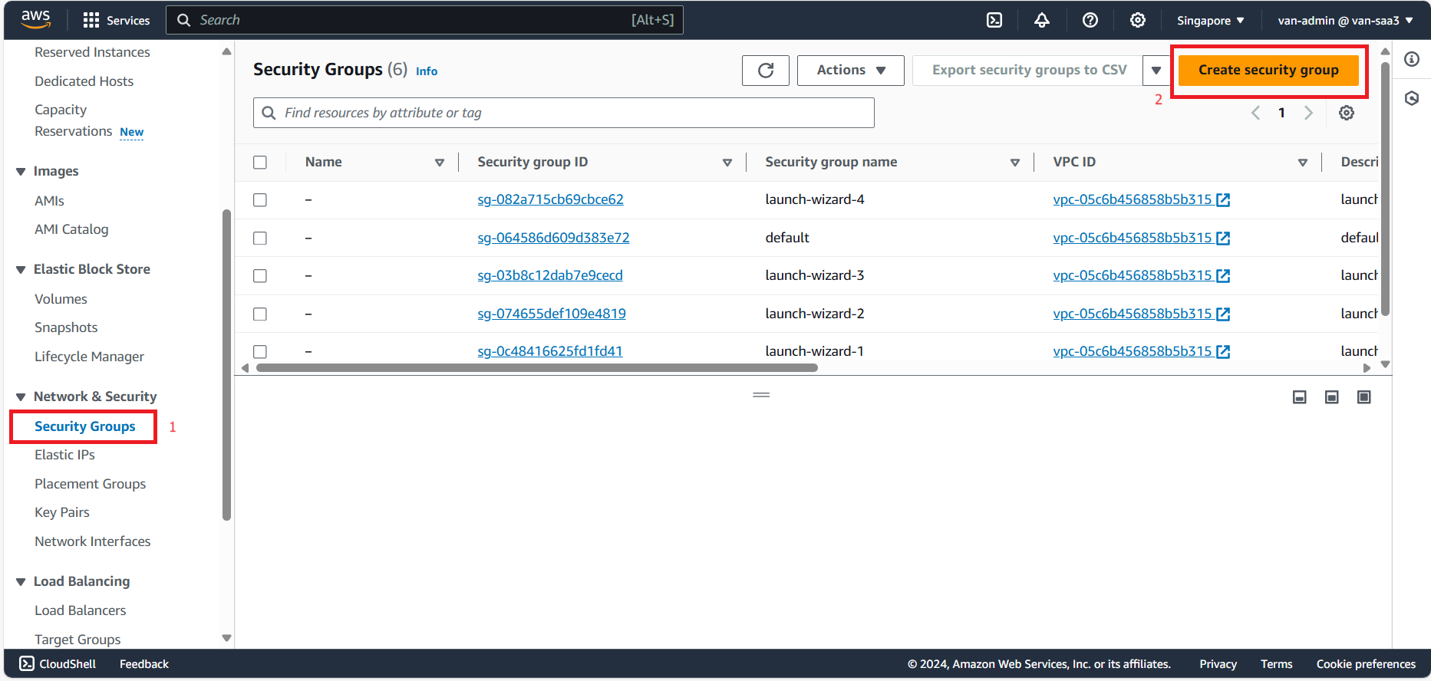Open security group sg-082a715cb69cbce62
Screen dimensions: 1431x681
coord(550,199)
